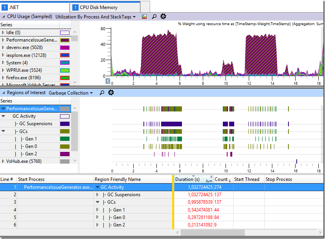Viewport: 325px width, 239px height.
Task: Open the chart type icon in CPU Usage toolbar
Action: click(x=144, y=16)
